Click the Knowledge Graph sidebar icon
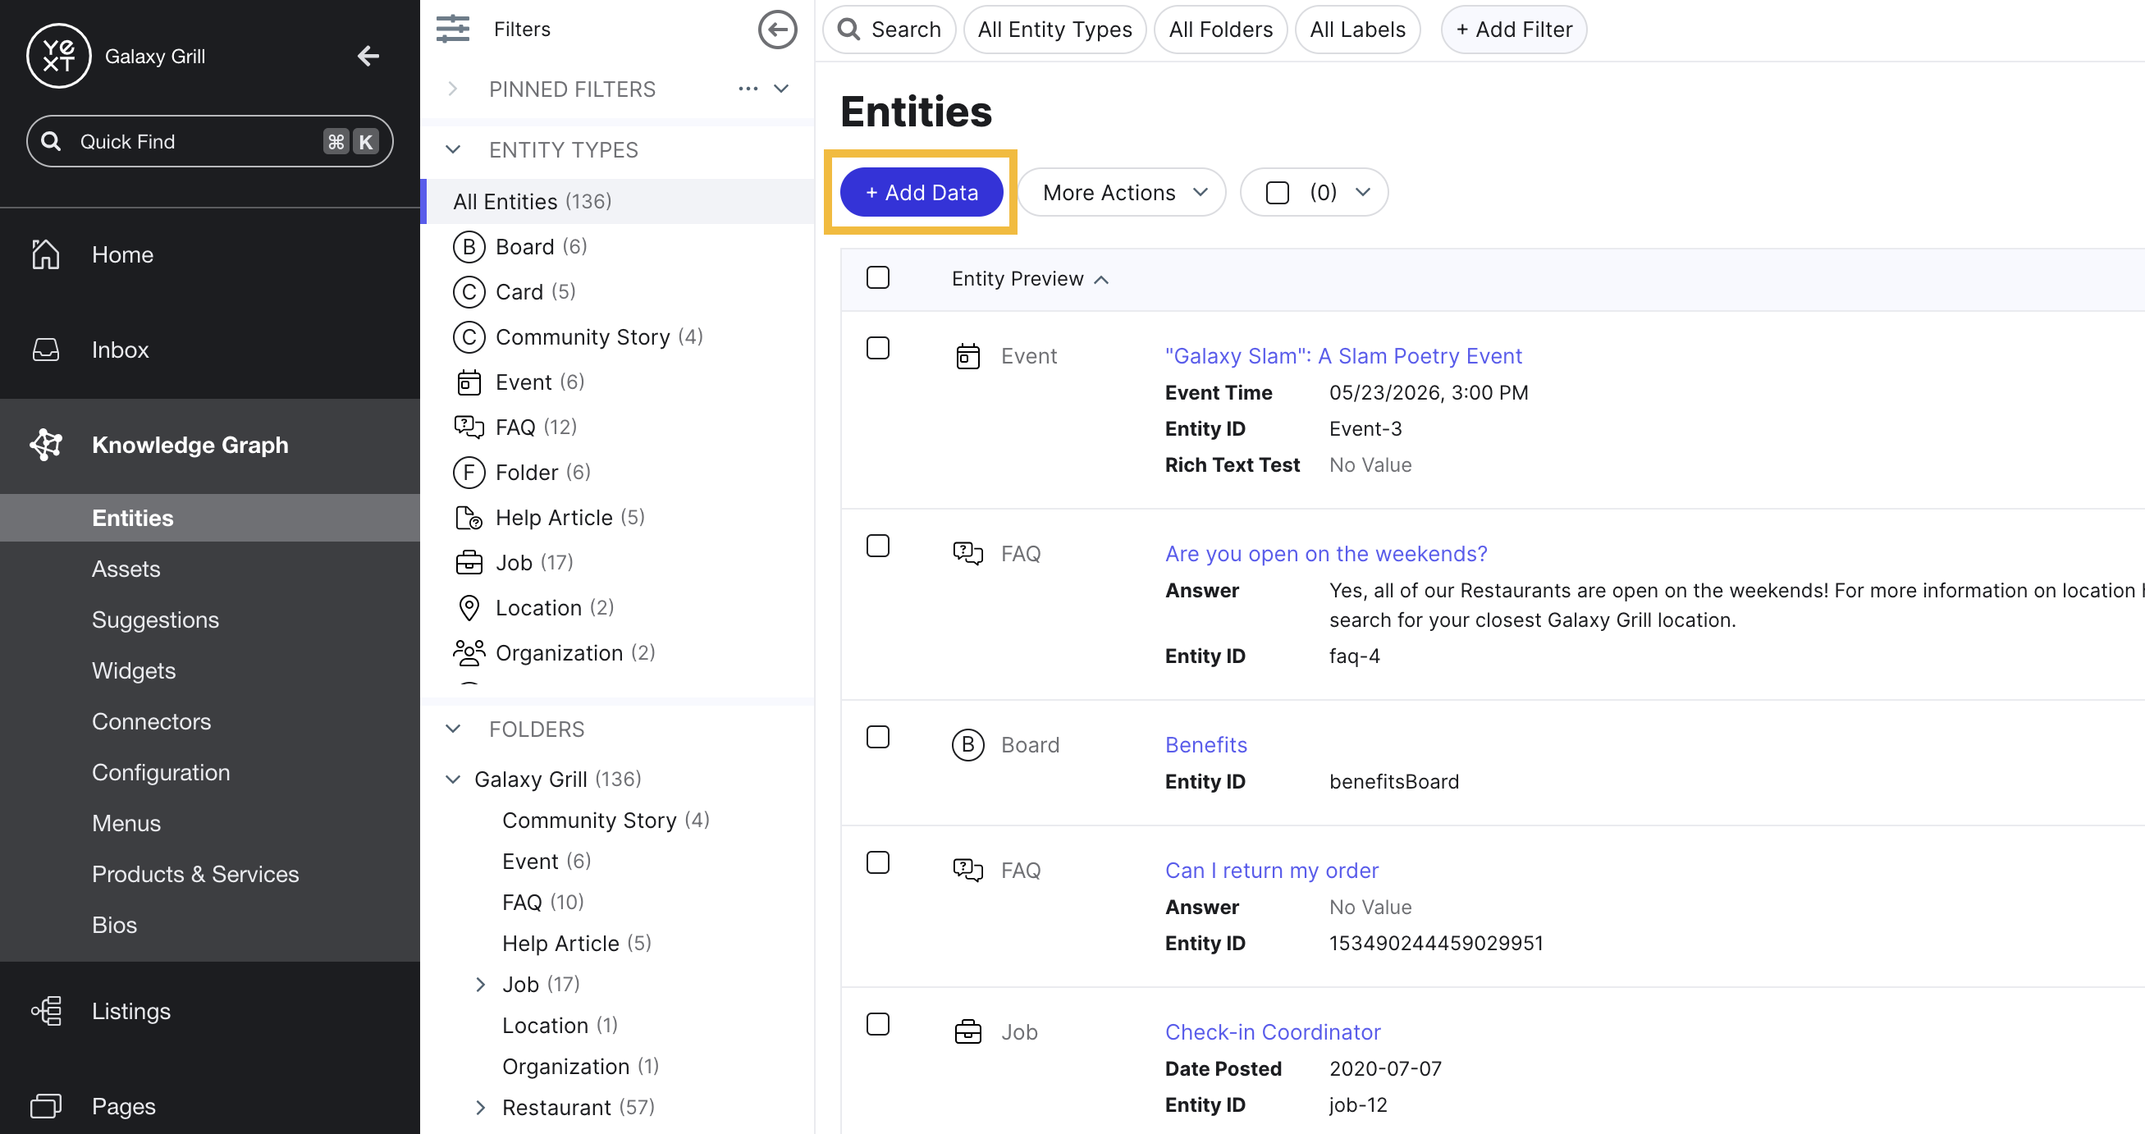The image size is (2145, 1134). (46, 445)
